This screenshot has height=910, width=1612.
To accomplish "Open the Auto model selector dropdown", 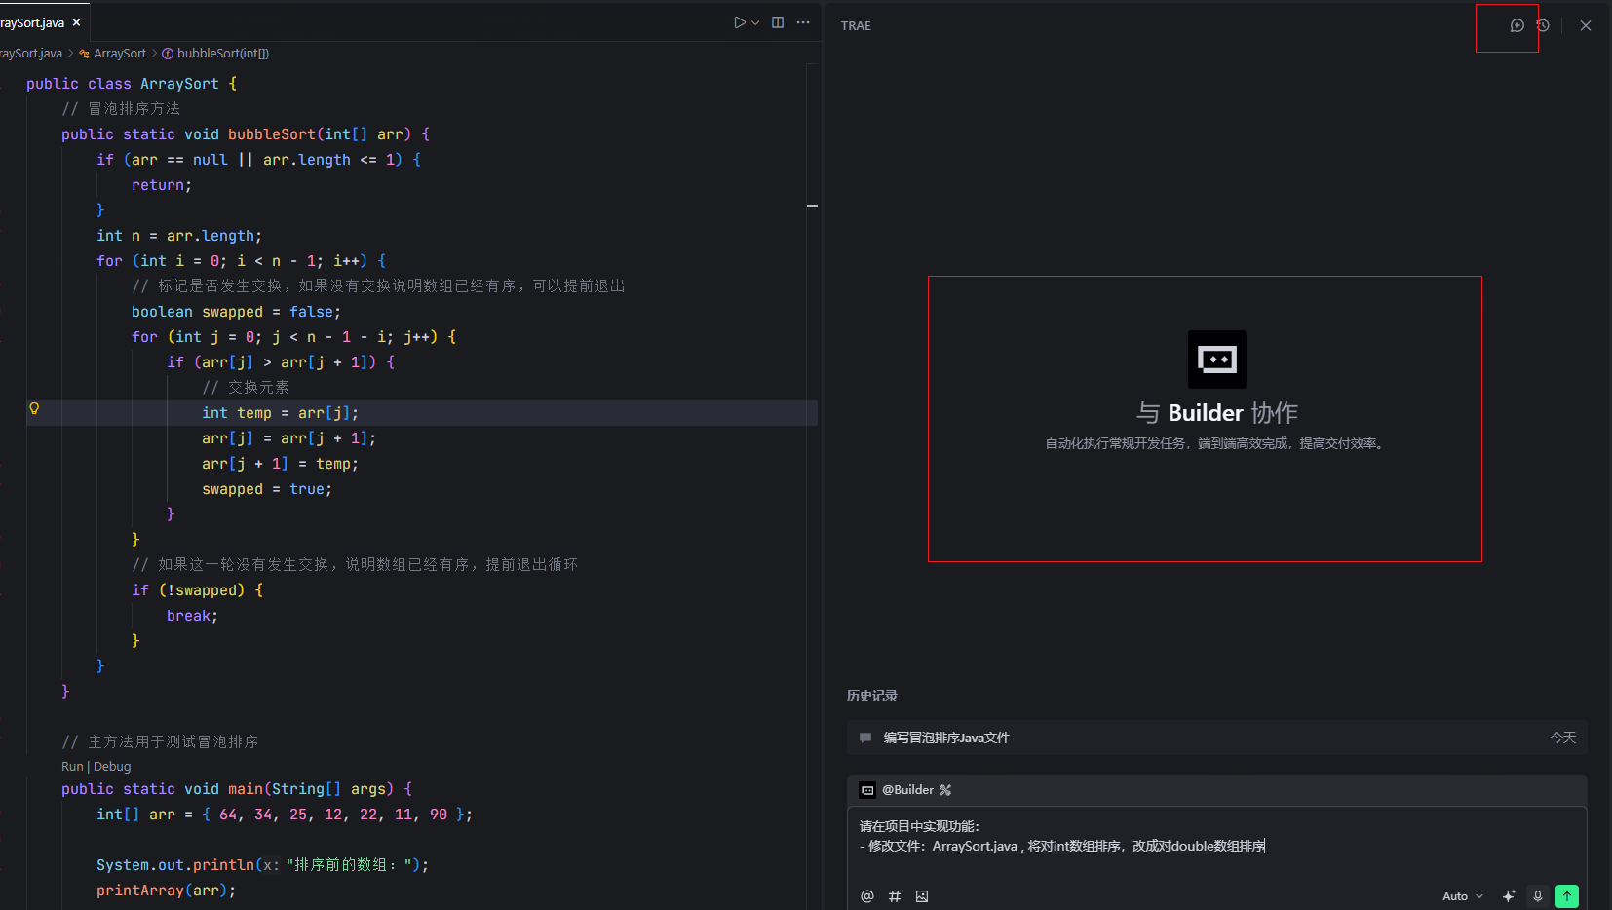I will (1463, 896).
